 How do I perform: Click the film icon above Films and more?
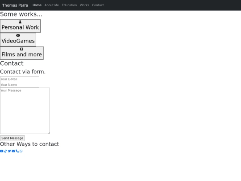(x=22, y=49)
